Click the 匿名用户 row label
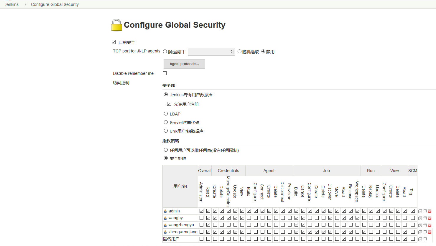 [x=171, y=239]
